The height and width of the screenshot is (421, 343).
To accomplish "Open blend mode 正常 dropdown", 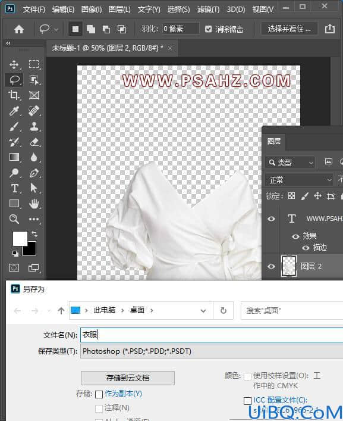I will coord(300,180).
